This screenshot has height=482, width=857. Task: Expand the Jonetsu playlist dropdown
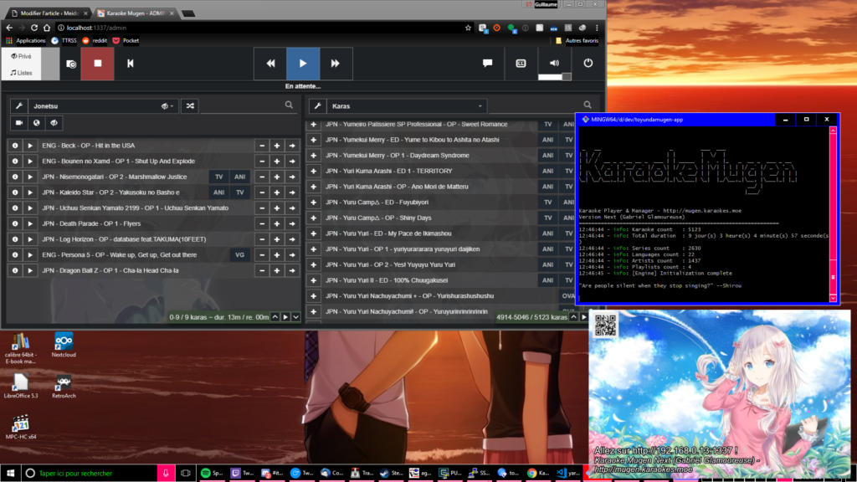click(167, 106)
